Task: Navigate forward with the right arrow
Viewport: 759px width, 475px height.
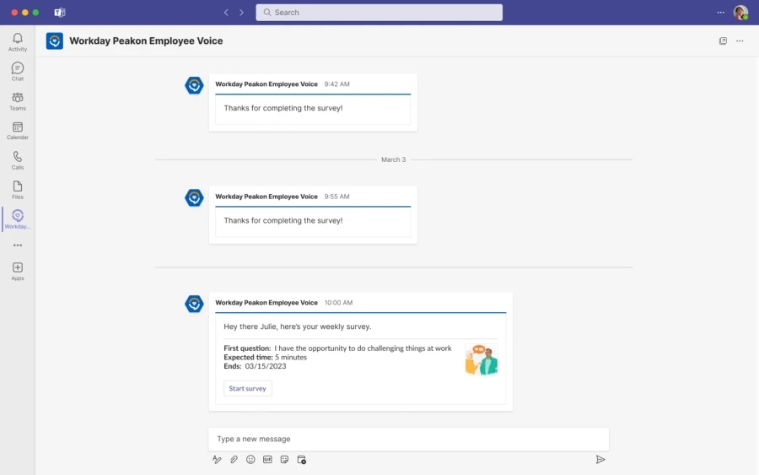Action: (241, 13)
